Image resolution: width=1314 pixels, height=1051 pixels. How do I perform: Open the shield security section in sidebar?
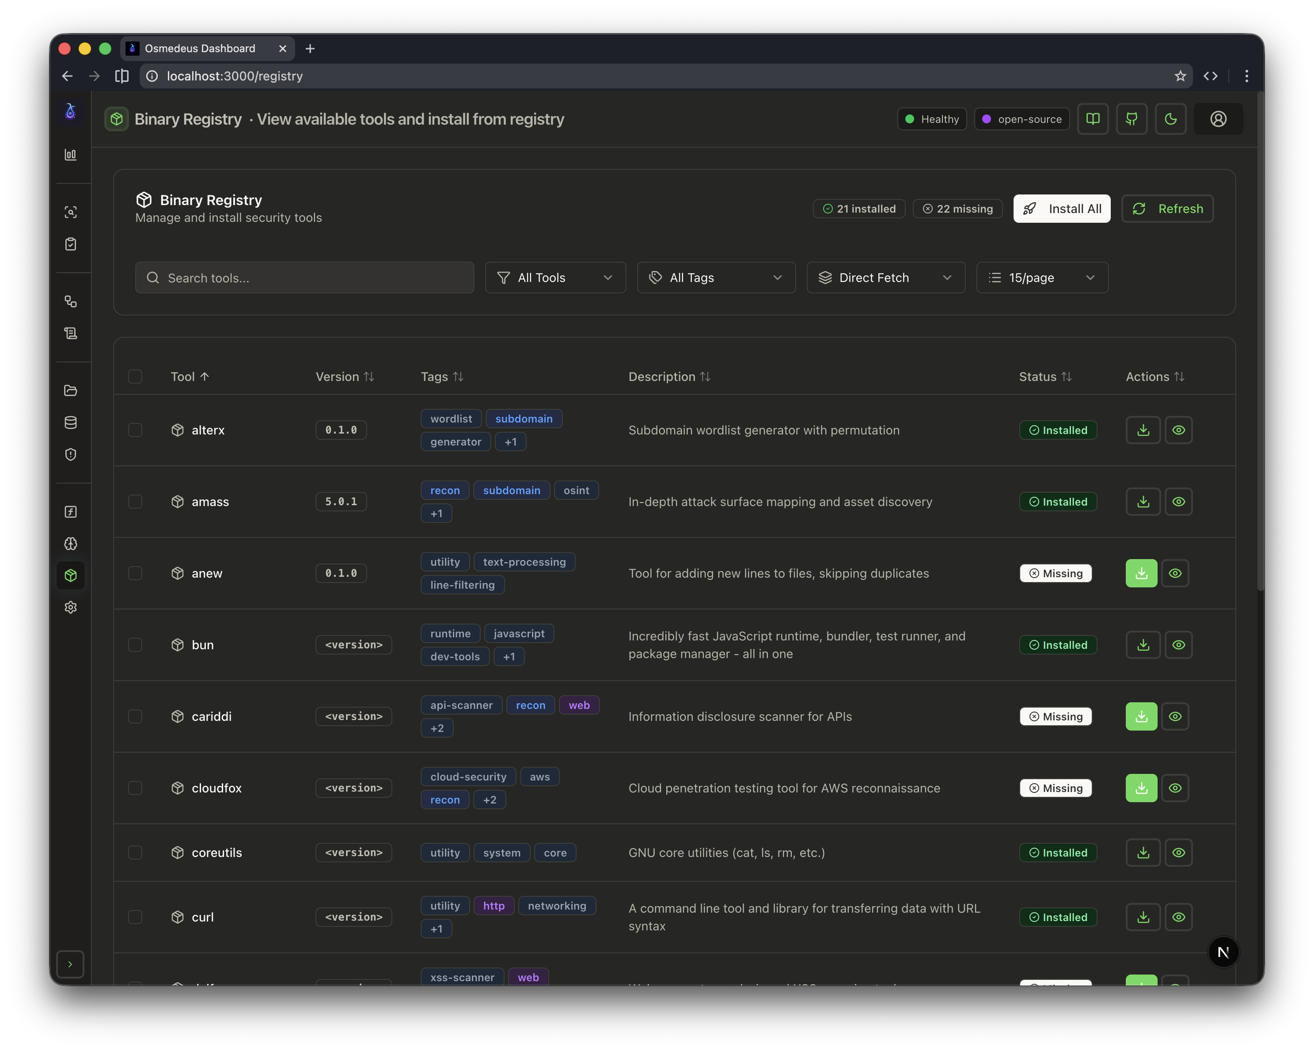(x=71, y=454)
